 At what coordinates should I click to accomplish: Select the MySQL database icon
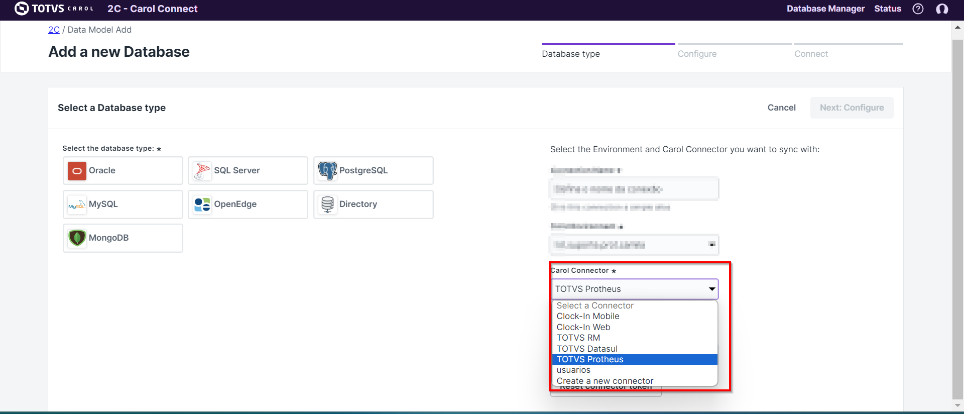click(77, 204)
